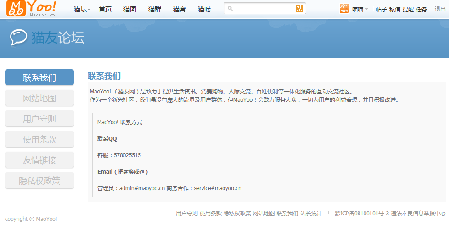Viewport: 449px width, 225px height.
Task: Click 退出 to log out
Action: pyautogui.click(x=440, y=9)
